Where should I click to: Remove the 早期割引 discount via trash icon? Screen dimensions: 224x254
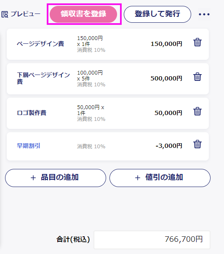pyautogui.click(x=197, y=144)
